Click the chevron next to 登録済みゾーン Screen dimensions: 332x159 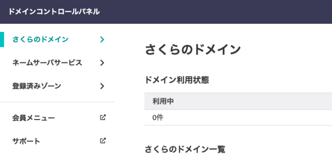click(102, 86)
